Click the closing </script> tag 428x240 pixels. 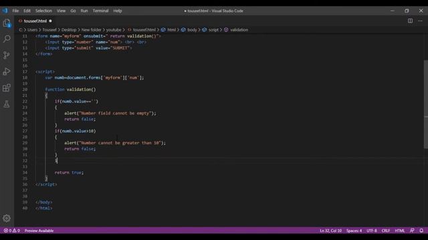point(46,185)
